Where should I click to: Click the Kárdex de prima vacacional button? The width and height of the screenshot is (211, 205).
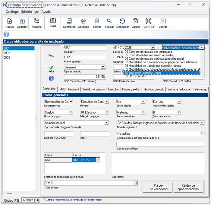coord(189,187)
